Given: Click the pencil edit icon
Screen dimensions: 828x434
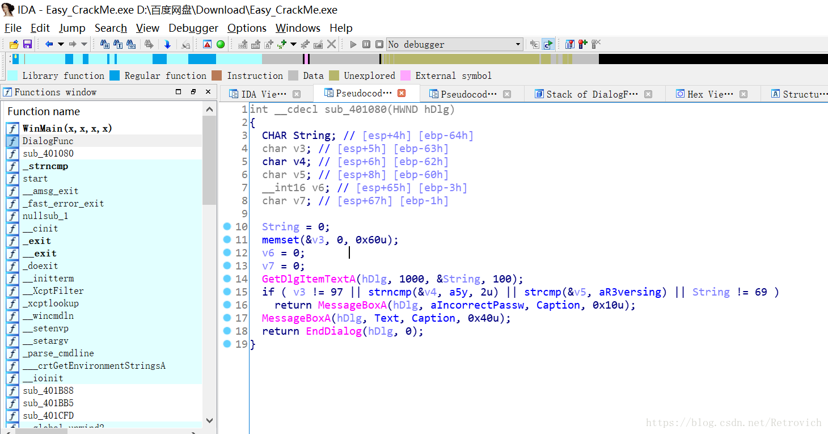Looking at the screenshot, I should point(318,44).
